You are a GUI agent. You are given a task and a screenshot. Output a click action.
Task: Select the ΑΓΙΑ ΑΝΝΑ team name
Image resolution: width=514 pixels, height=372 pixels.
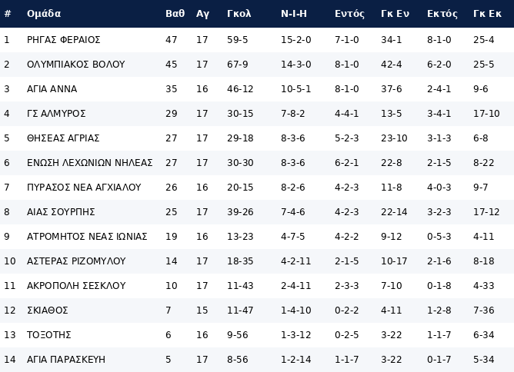(52, 89)
